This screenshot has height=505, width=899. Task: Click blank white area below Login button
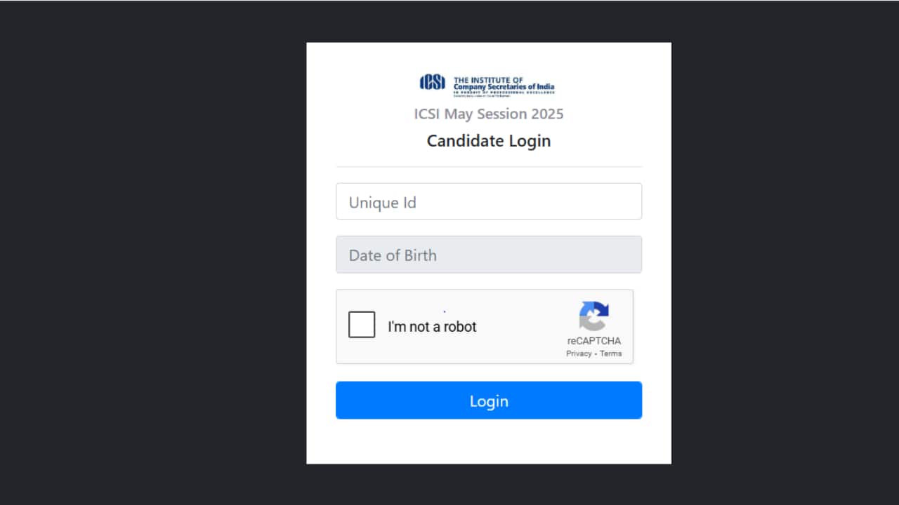[x=489, y=442]
